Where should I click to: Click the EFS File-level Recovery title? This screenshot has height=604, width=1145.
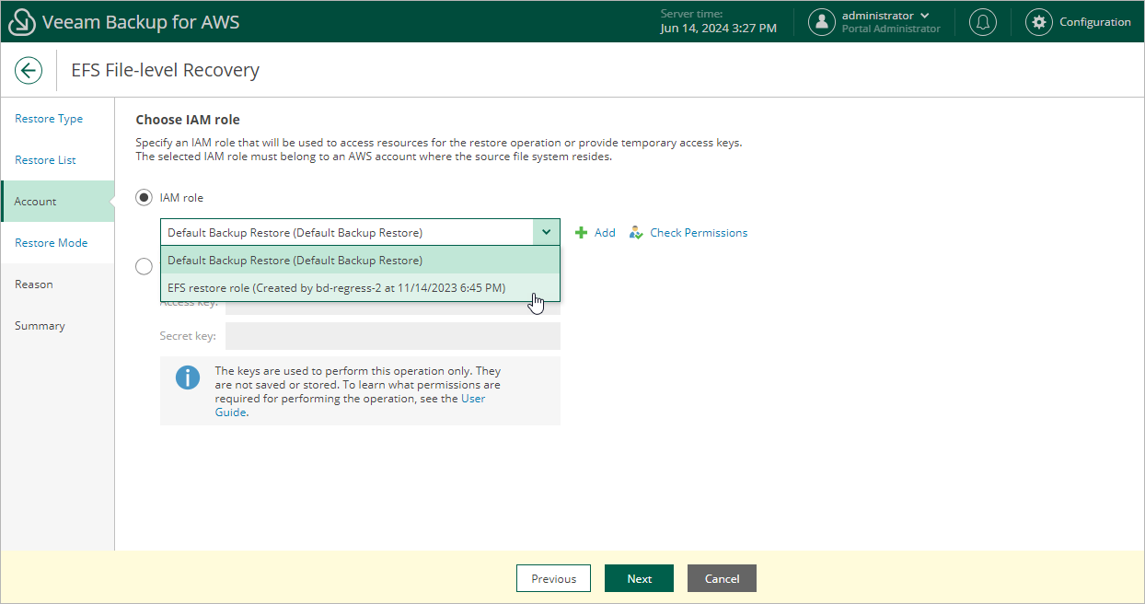coord(166,70)
